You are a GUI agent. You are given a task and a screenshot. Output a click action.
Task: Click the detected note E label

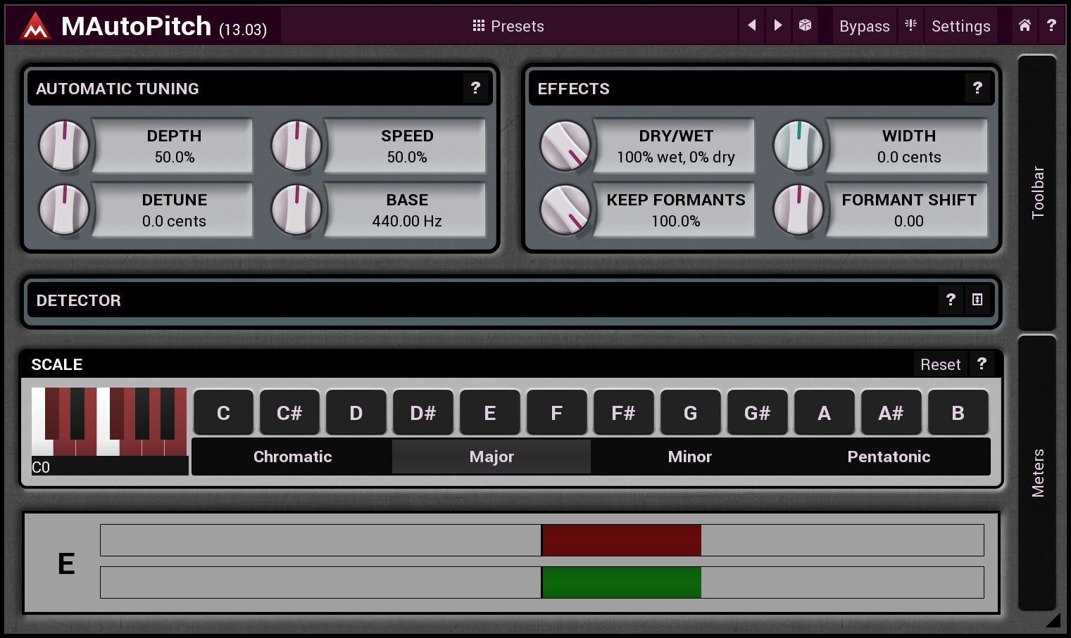tap(66, 564)
